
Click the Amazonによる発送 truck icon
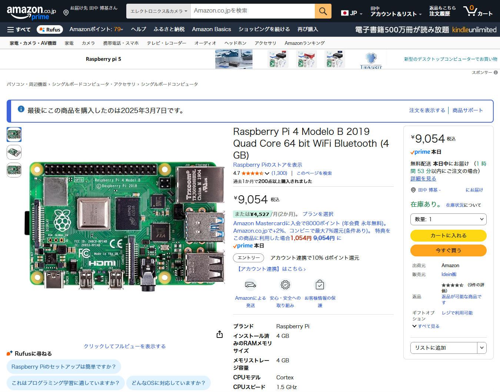250,285
